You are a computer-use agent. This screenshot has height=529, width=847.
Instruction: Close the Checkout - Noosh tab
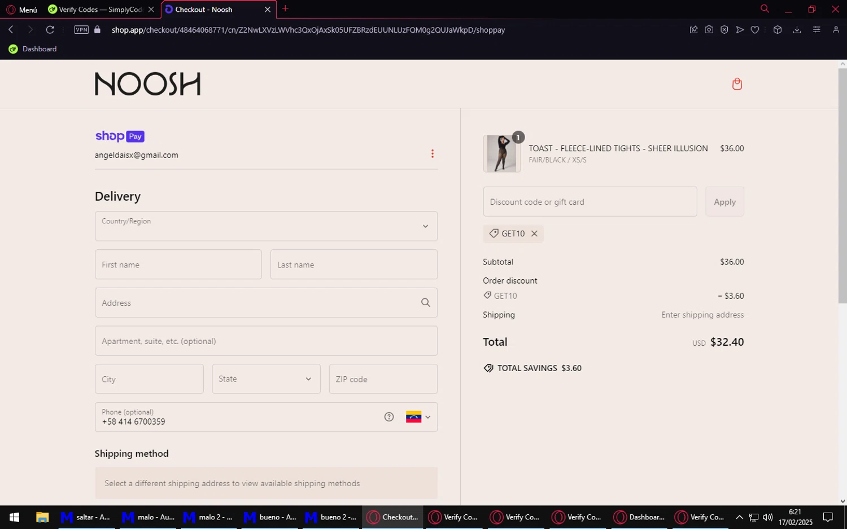pos(268,10)
